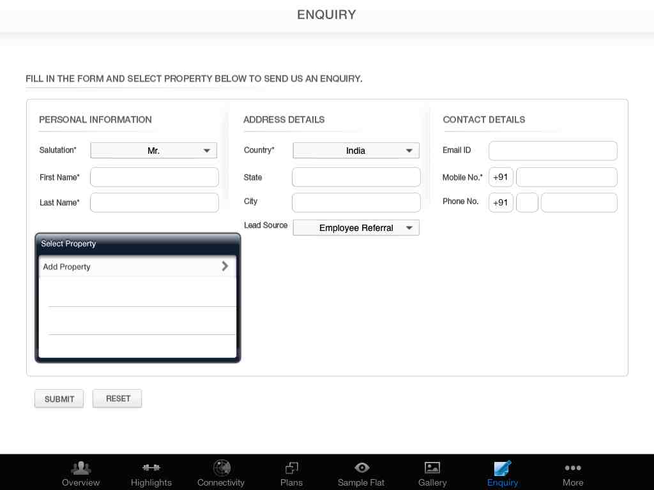This screenshot has width=654, height=490.
Task: Click into the Last Name field
Action: [155, 203]
